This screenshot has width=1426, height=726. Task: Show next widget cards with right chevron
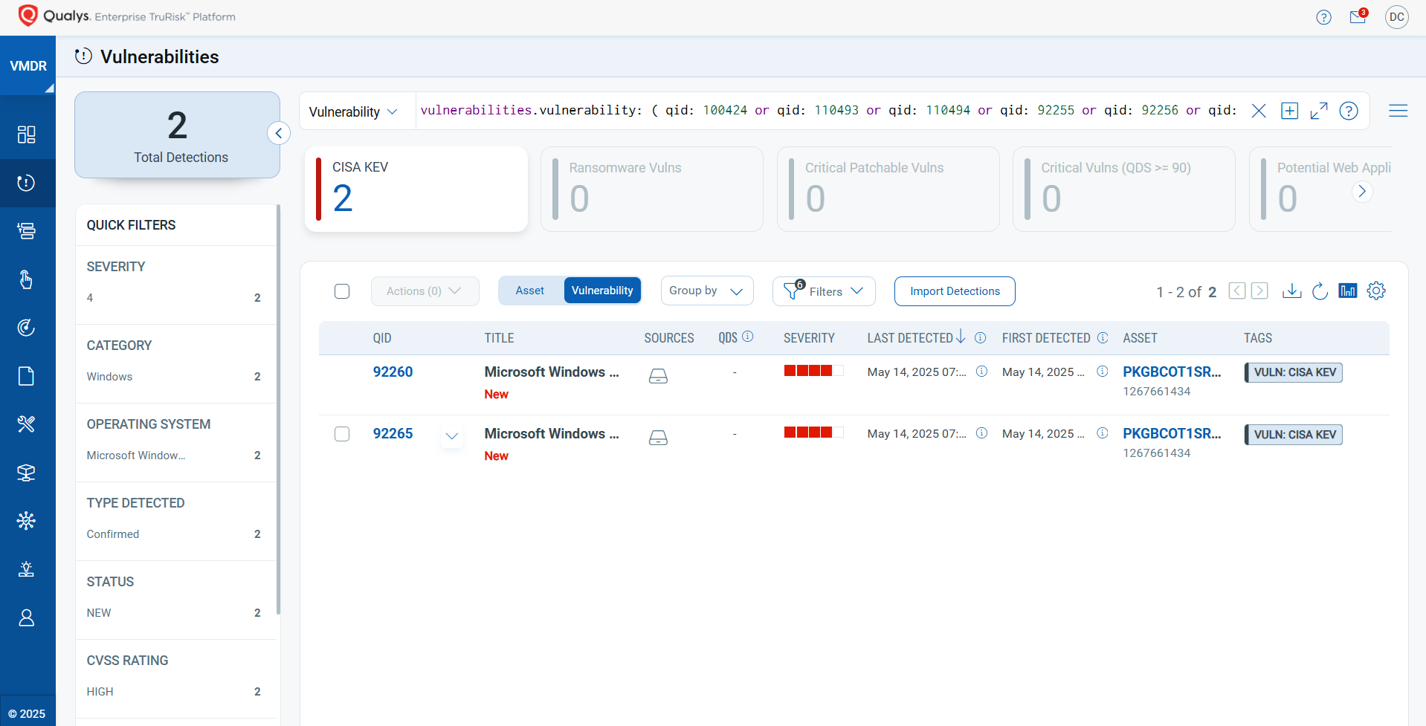tap(1362, 191)
